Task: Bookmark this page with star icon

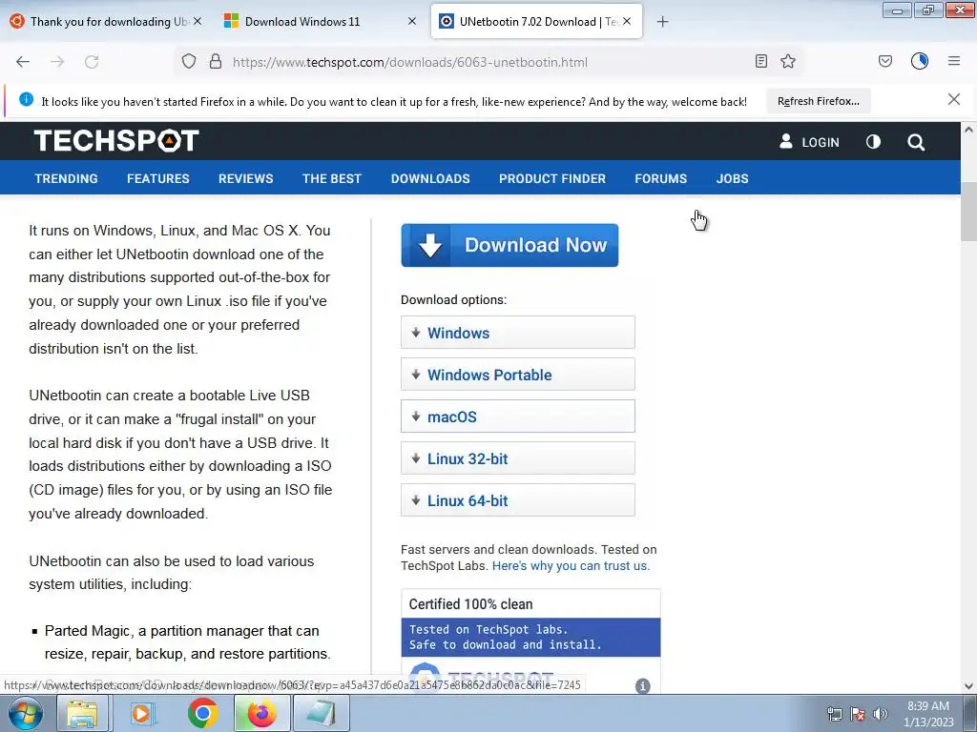Action: tap(788, 61)
